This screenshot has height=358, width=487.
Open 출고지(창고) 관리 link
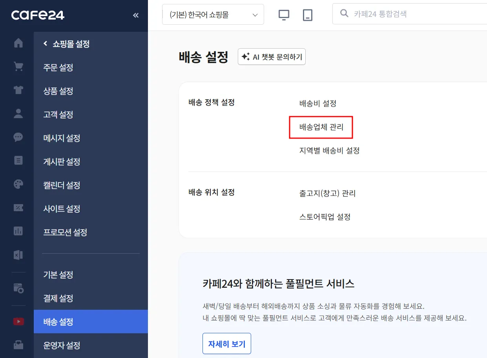[x=328, y=194]
